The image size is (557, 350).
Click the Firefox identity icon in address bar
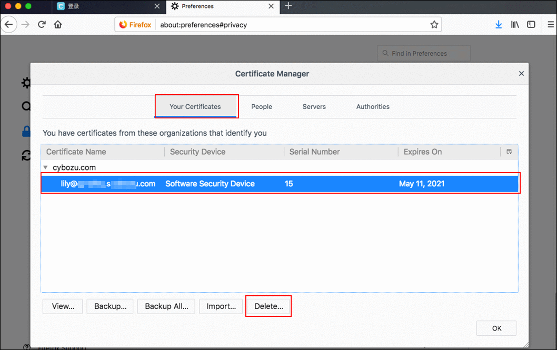point(135,25)
